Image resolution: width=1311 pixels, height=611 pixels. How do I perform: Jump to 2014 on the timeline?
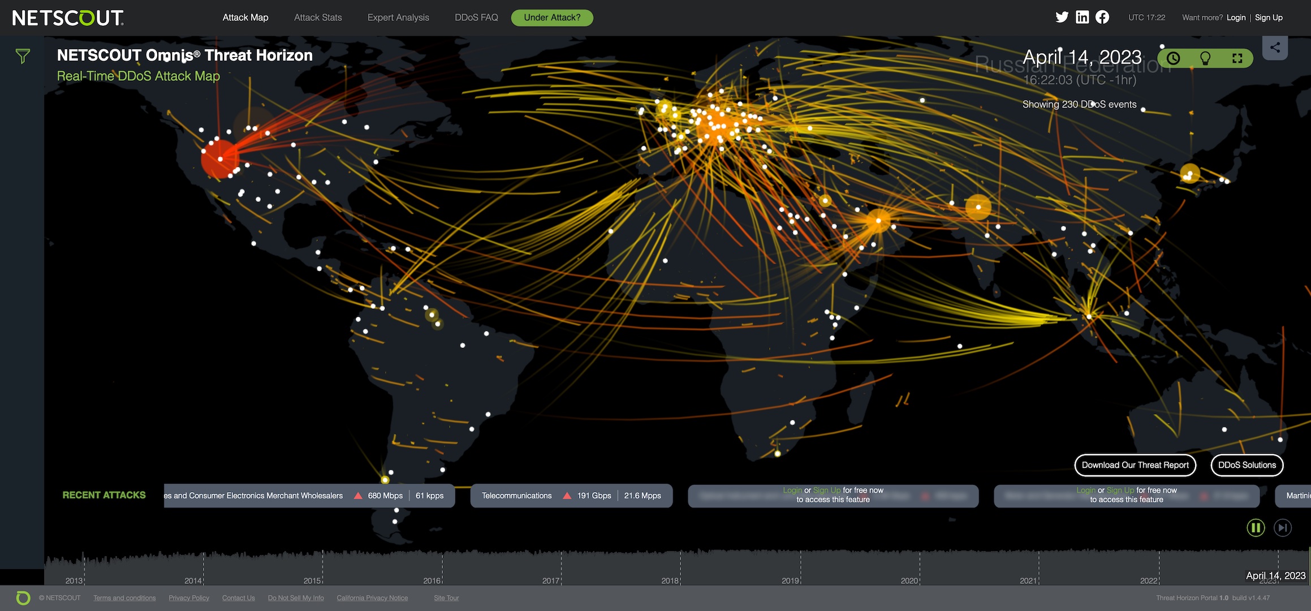pyautogui.click(x=193, y=580)
